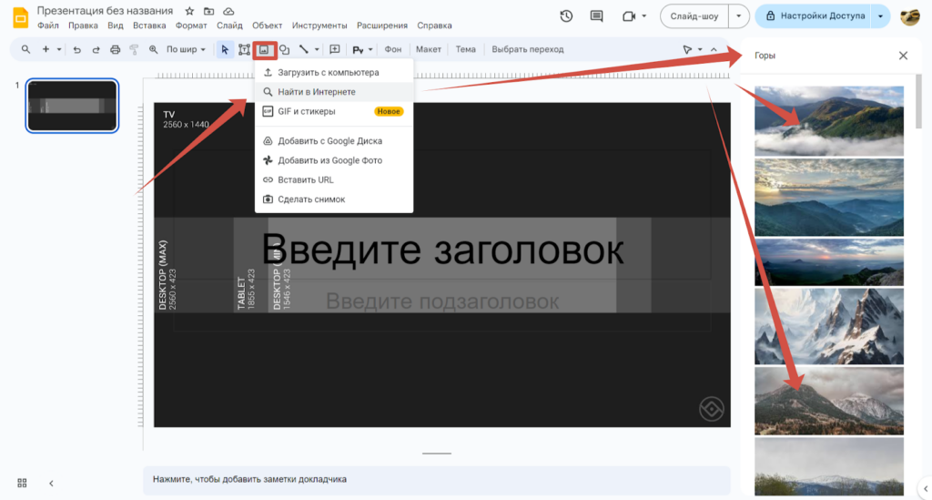932x500 pixels.
Task: Open the Файл menu
Action: coord(47,26)
